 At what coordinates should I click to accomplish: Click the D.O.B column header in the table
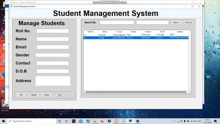(162, 32)
